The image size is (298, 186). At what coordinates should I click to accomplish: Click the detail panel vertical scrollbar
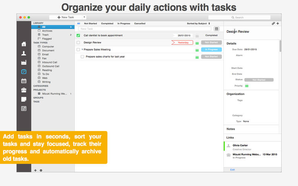point(280,46)
